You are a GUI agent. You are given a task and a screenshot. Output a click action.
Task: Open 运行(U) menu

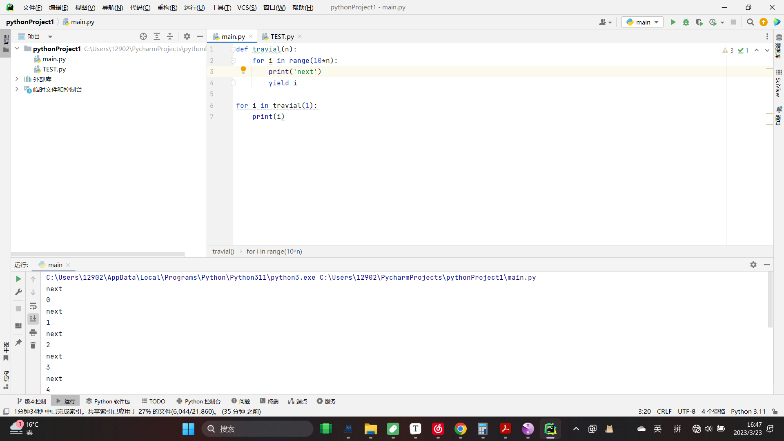tap(194, 7)
